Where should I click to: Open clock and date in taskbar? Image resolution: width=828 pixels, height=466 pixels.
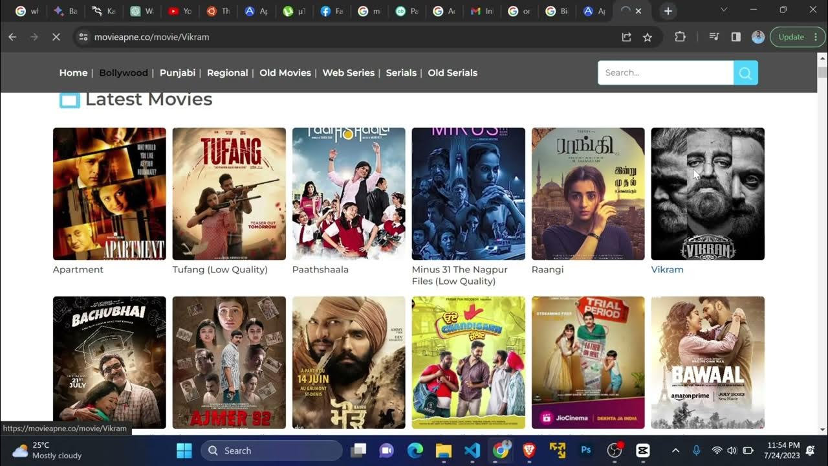[783, 450]
